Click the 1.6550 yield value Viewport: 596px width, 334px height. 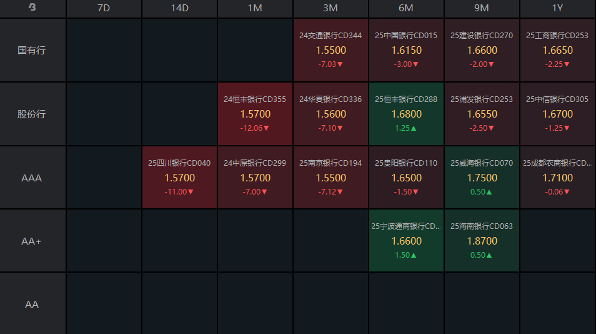[482, 114]
